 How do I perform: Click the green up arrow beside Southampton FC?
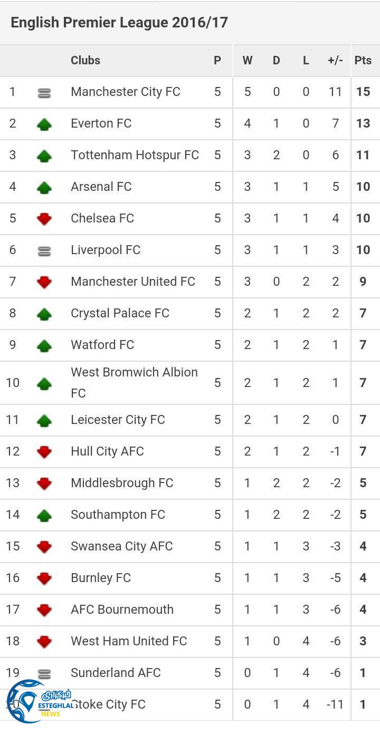click(x=44, y=516)
